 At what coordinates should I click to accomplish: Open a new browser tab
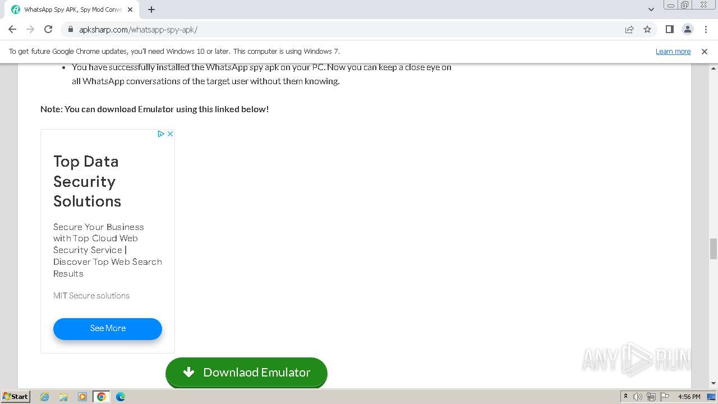(151, 10)
